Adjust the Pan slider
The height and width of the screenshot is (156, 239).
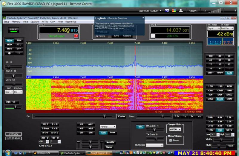coord(74,116)
